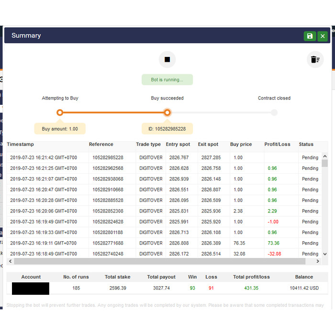
Task: Click the table's vertical scrollbar up arrow
Action: 325,156
